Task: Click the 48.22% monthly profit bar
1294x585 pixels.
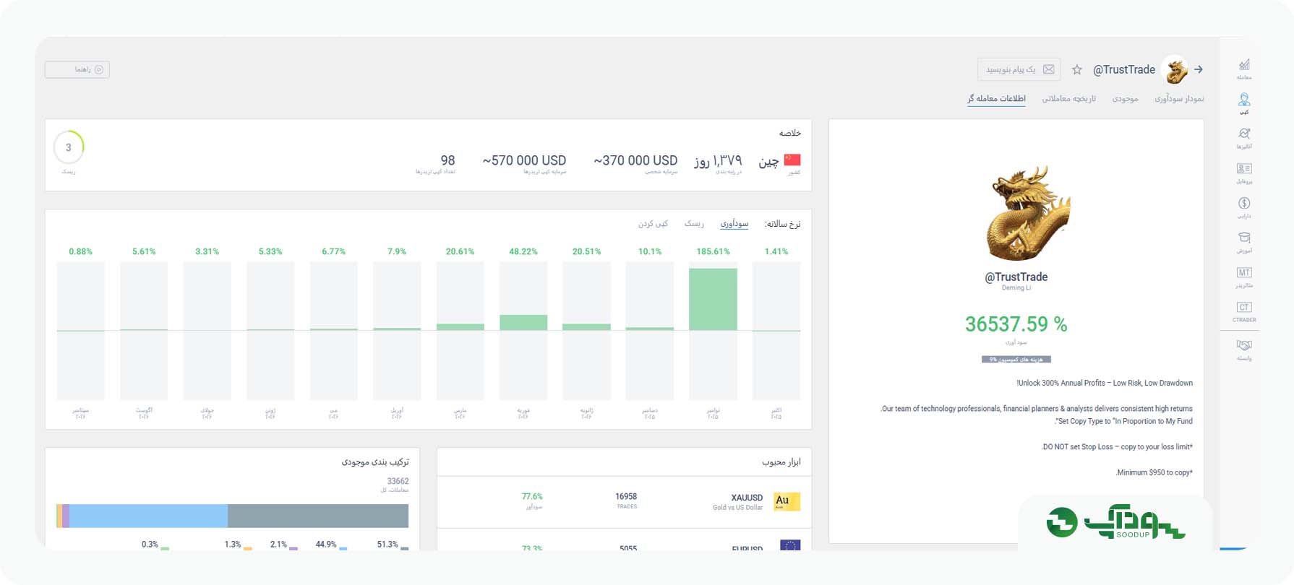Action: click(523, 323)
